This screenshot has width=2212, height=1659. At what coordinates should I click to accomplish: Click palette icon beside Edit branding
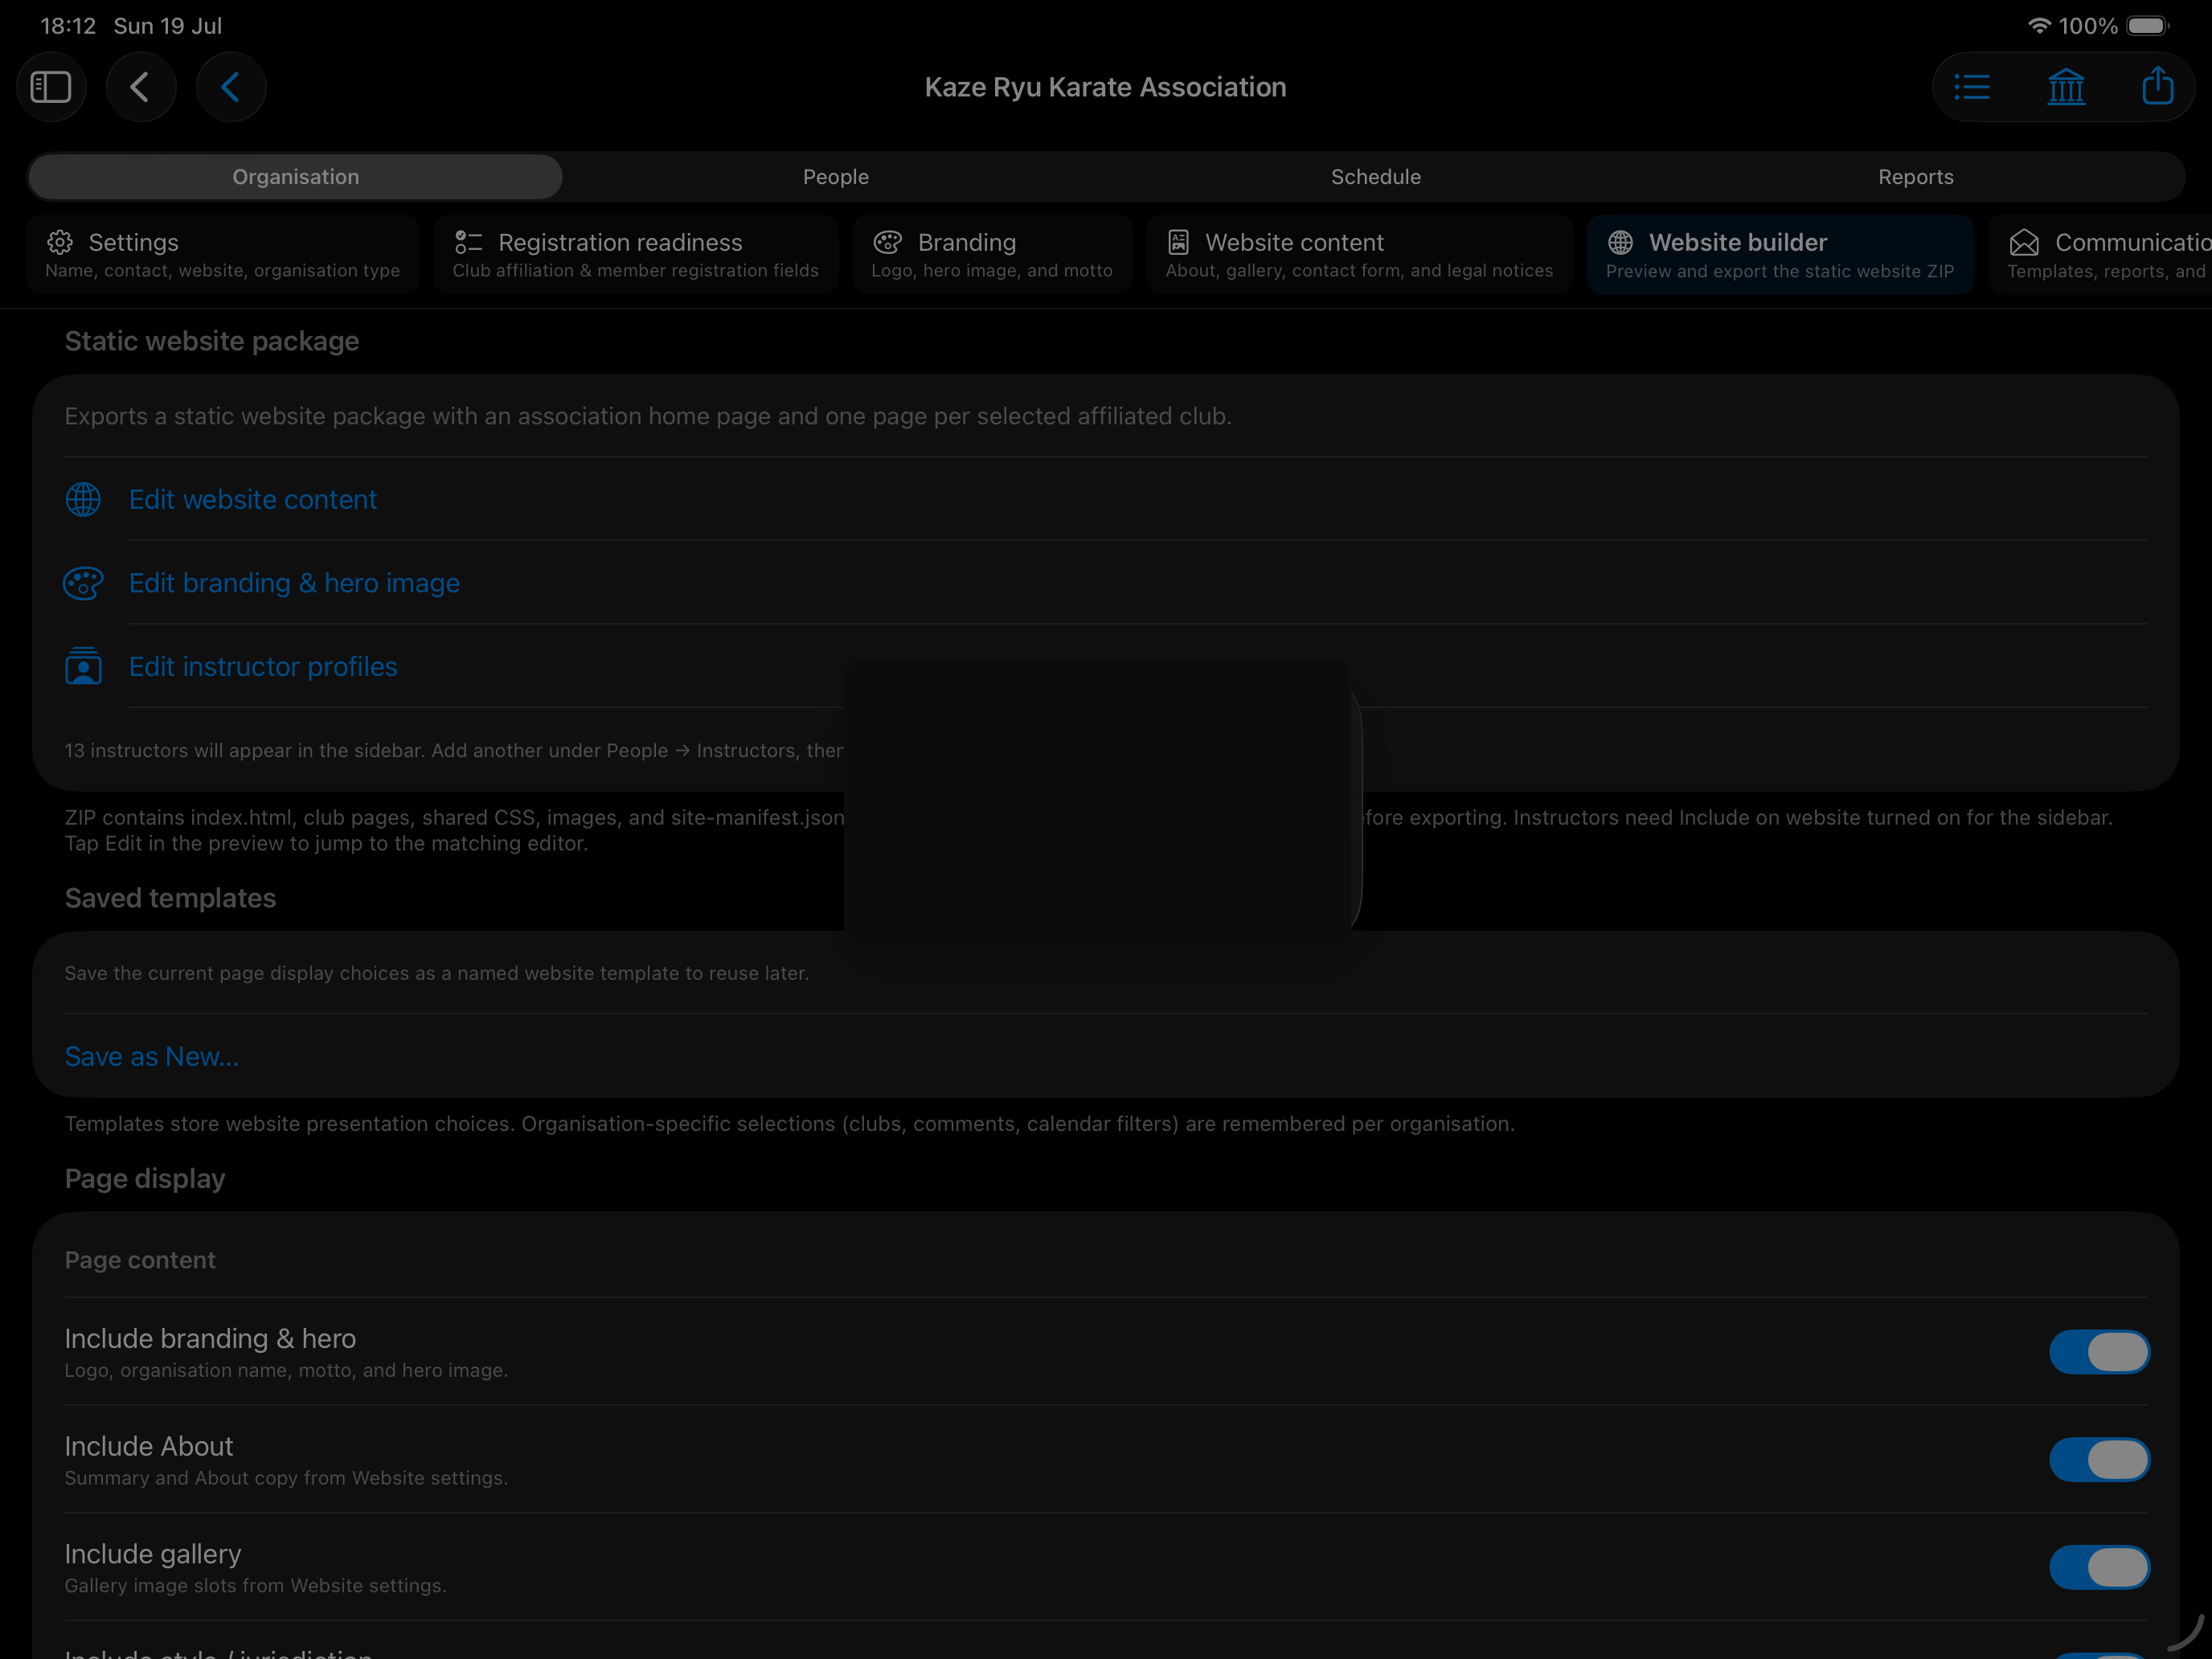tap(83, 583)
